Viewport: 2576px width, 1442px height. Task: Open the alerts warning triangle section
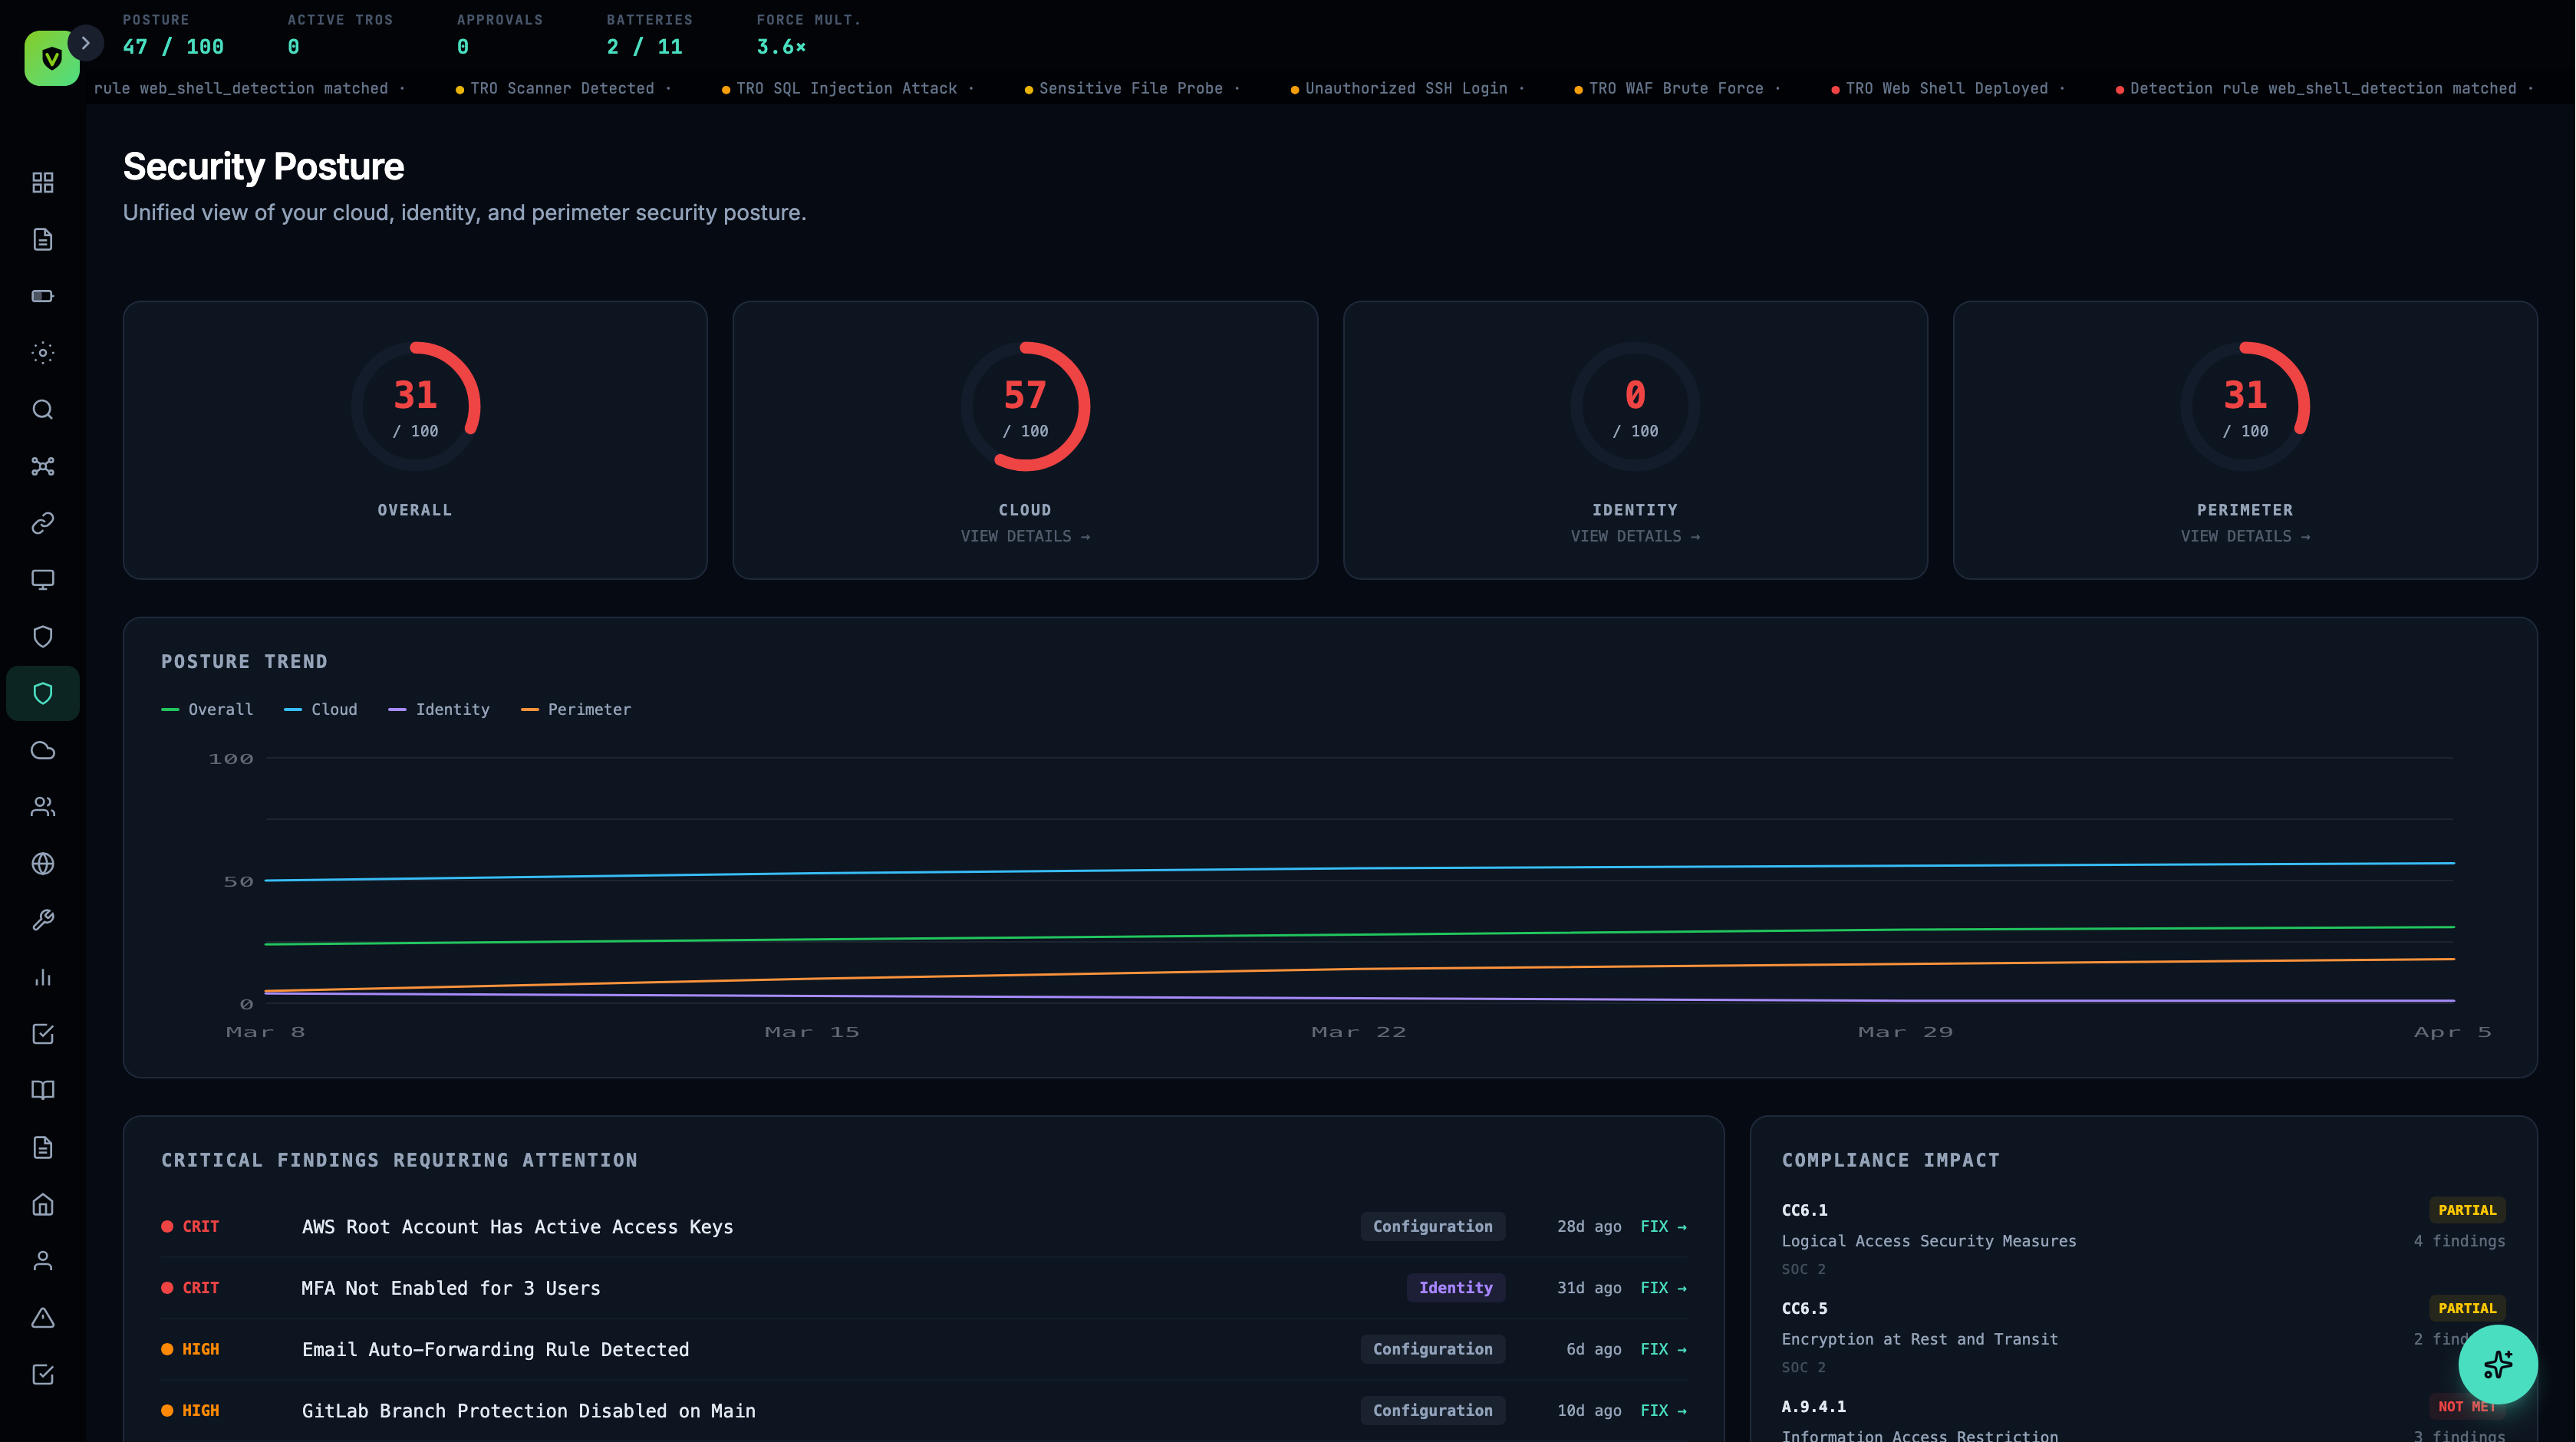pyautogui.click(x=43, y=1318)
